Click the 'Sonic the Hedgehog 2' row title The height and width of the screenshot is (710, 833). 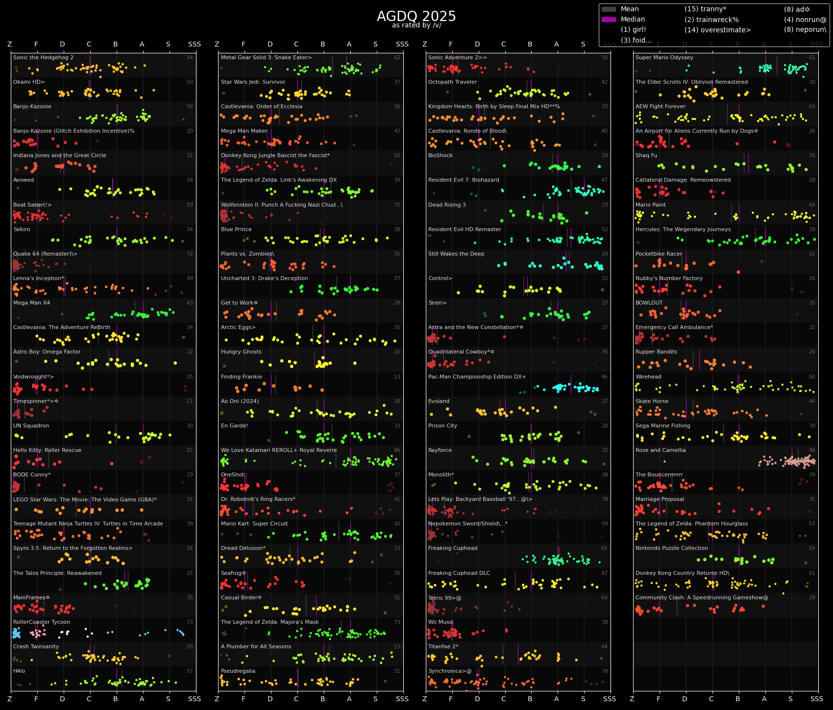point(43,58)
